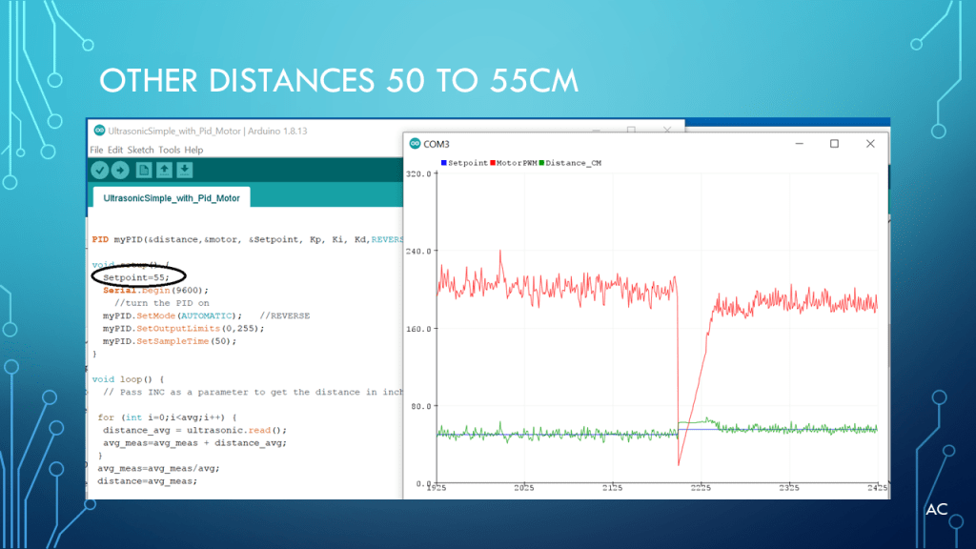This screenshot has height=549, width=976.
Task: Open the Help menu
Action: [193, 150]
